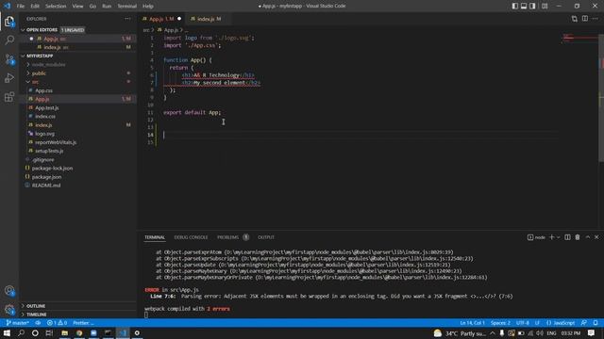Maximize the panel with the up chevron
The height and width of the screenshot is (339, 604).
coord(588,237)
